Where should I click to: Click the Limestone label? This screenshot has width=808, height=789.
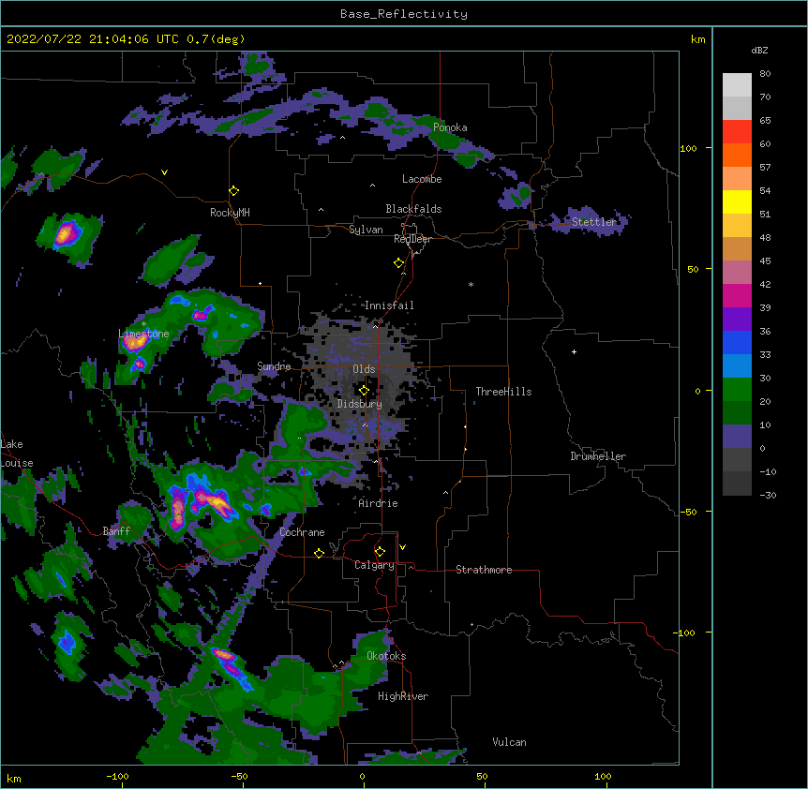(143, 334)
